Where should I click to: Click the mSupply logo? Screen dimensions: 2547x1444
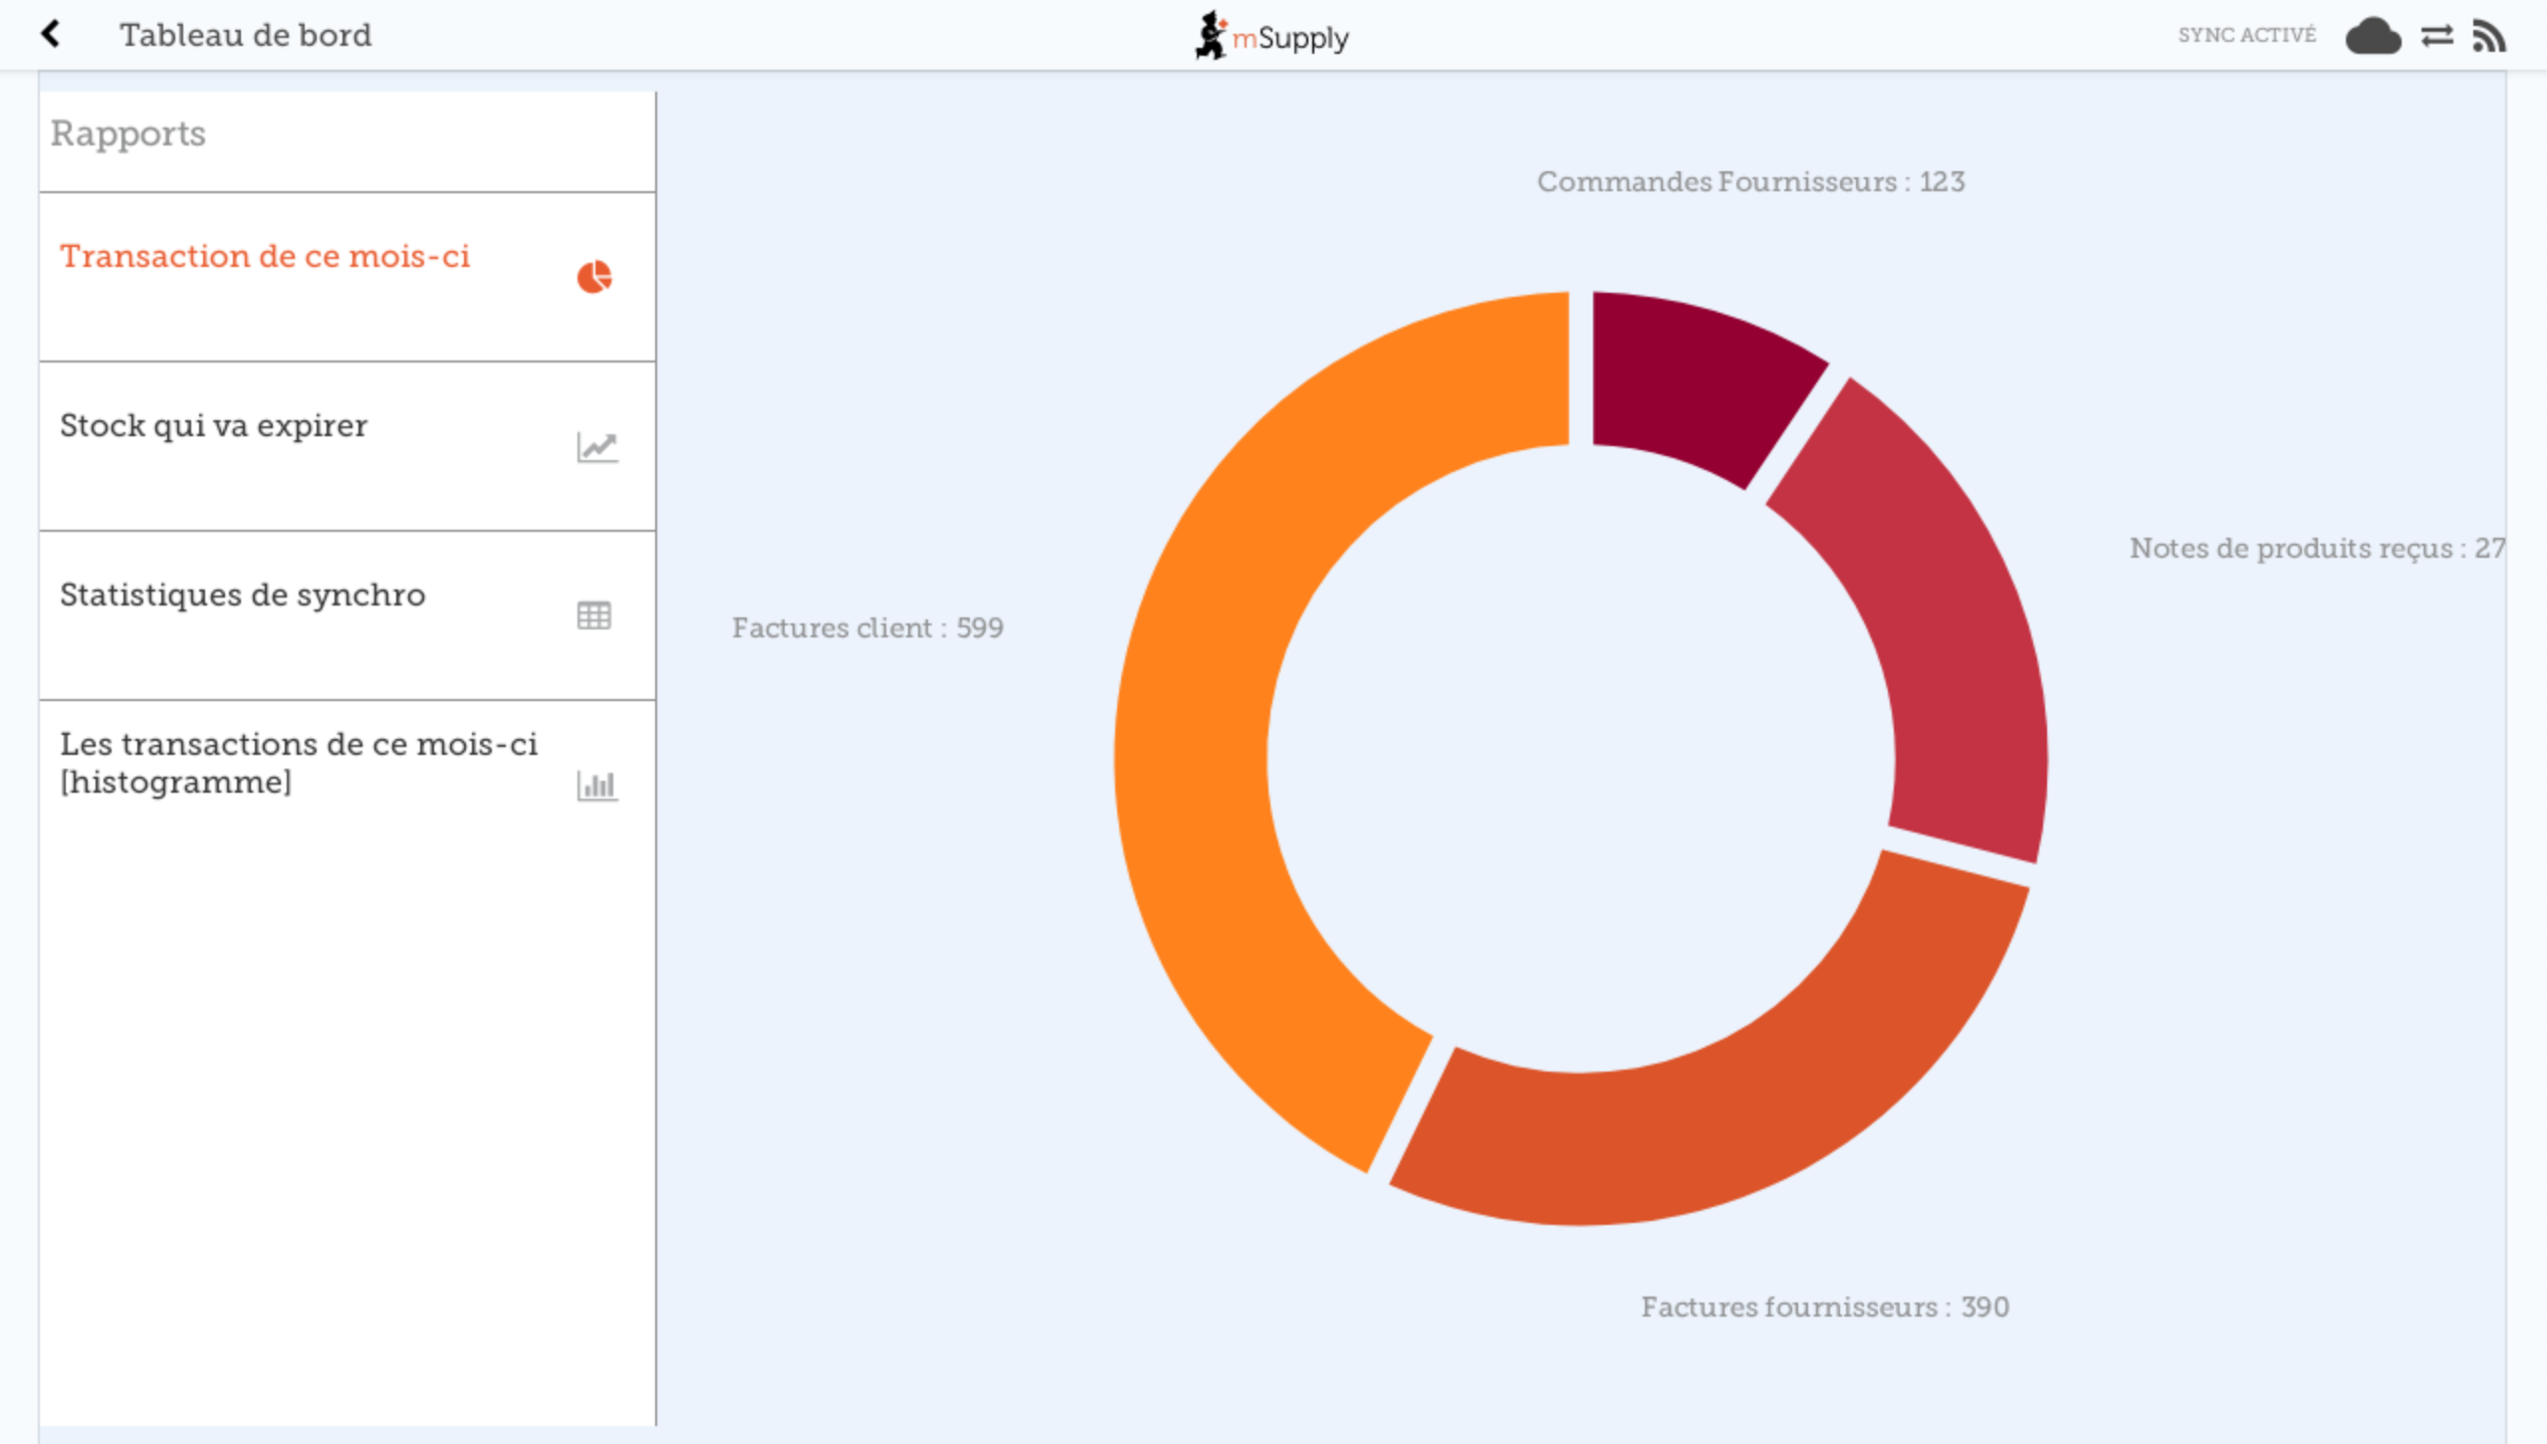pos(1272,37)
